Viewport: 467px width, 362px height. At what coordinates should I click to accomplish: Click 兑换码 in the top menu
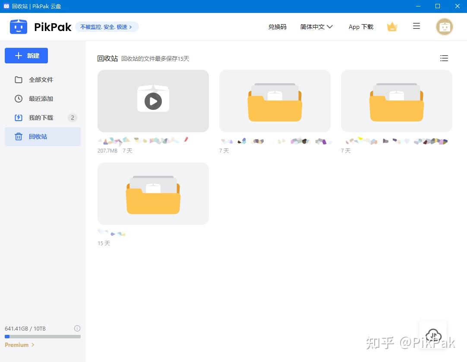coord(277,26)
